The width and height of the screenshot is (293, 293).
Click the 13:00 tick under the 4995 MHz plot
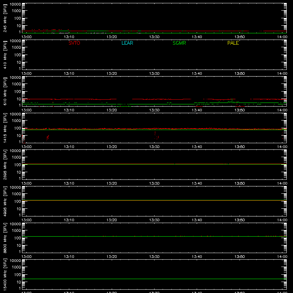26,220
